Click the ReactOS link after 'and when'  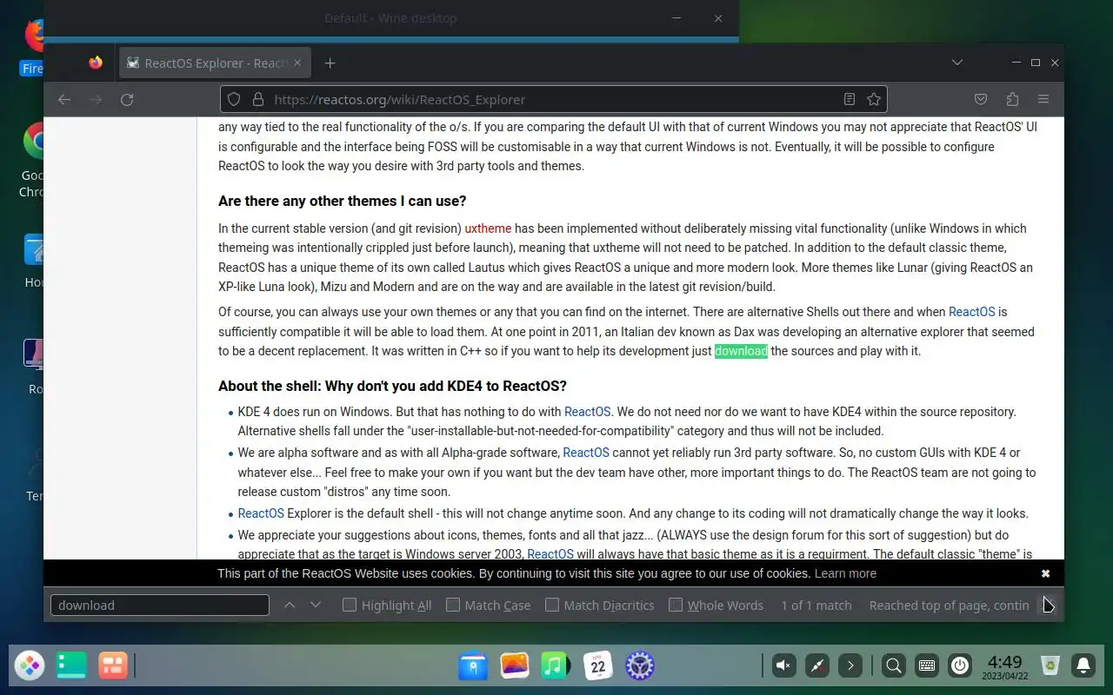tap(971, 312)
